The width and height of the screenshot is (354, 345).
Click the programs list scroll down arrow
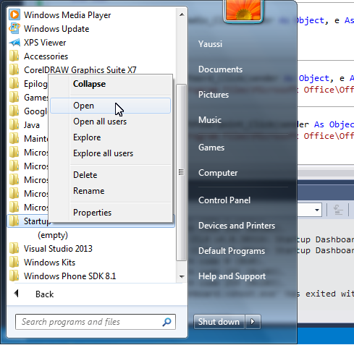[182, 276]
